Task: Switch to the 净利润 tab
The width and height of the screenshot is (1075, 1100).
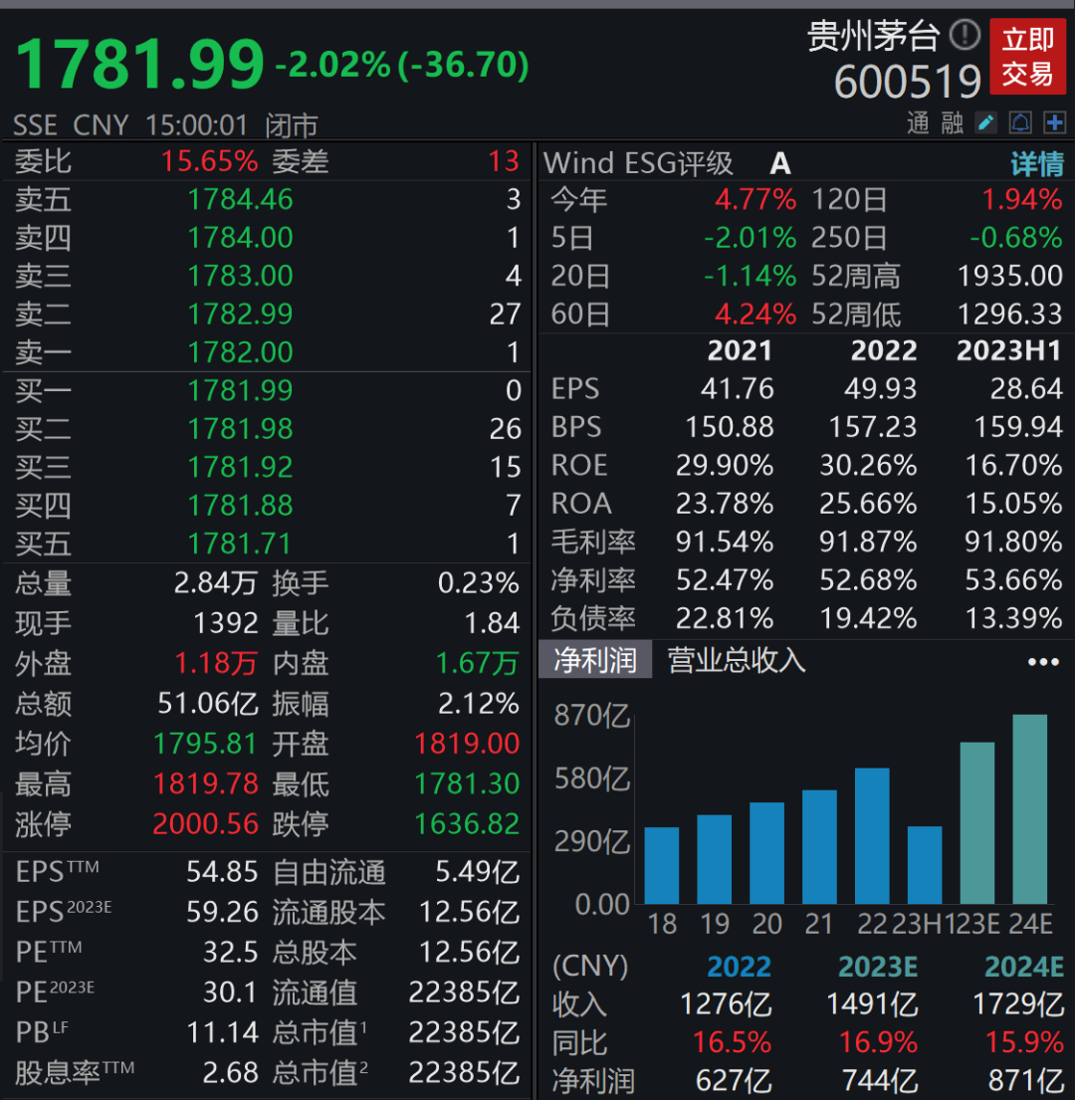Action: [595, 660]
